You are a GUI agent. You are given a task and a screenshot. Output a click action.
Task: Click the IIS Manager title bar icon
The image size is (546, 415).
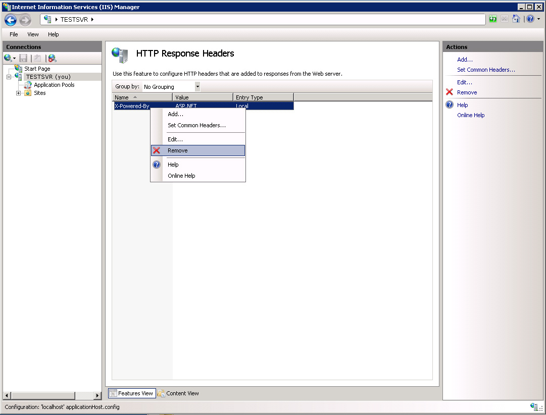click(x=7, y=7)
